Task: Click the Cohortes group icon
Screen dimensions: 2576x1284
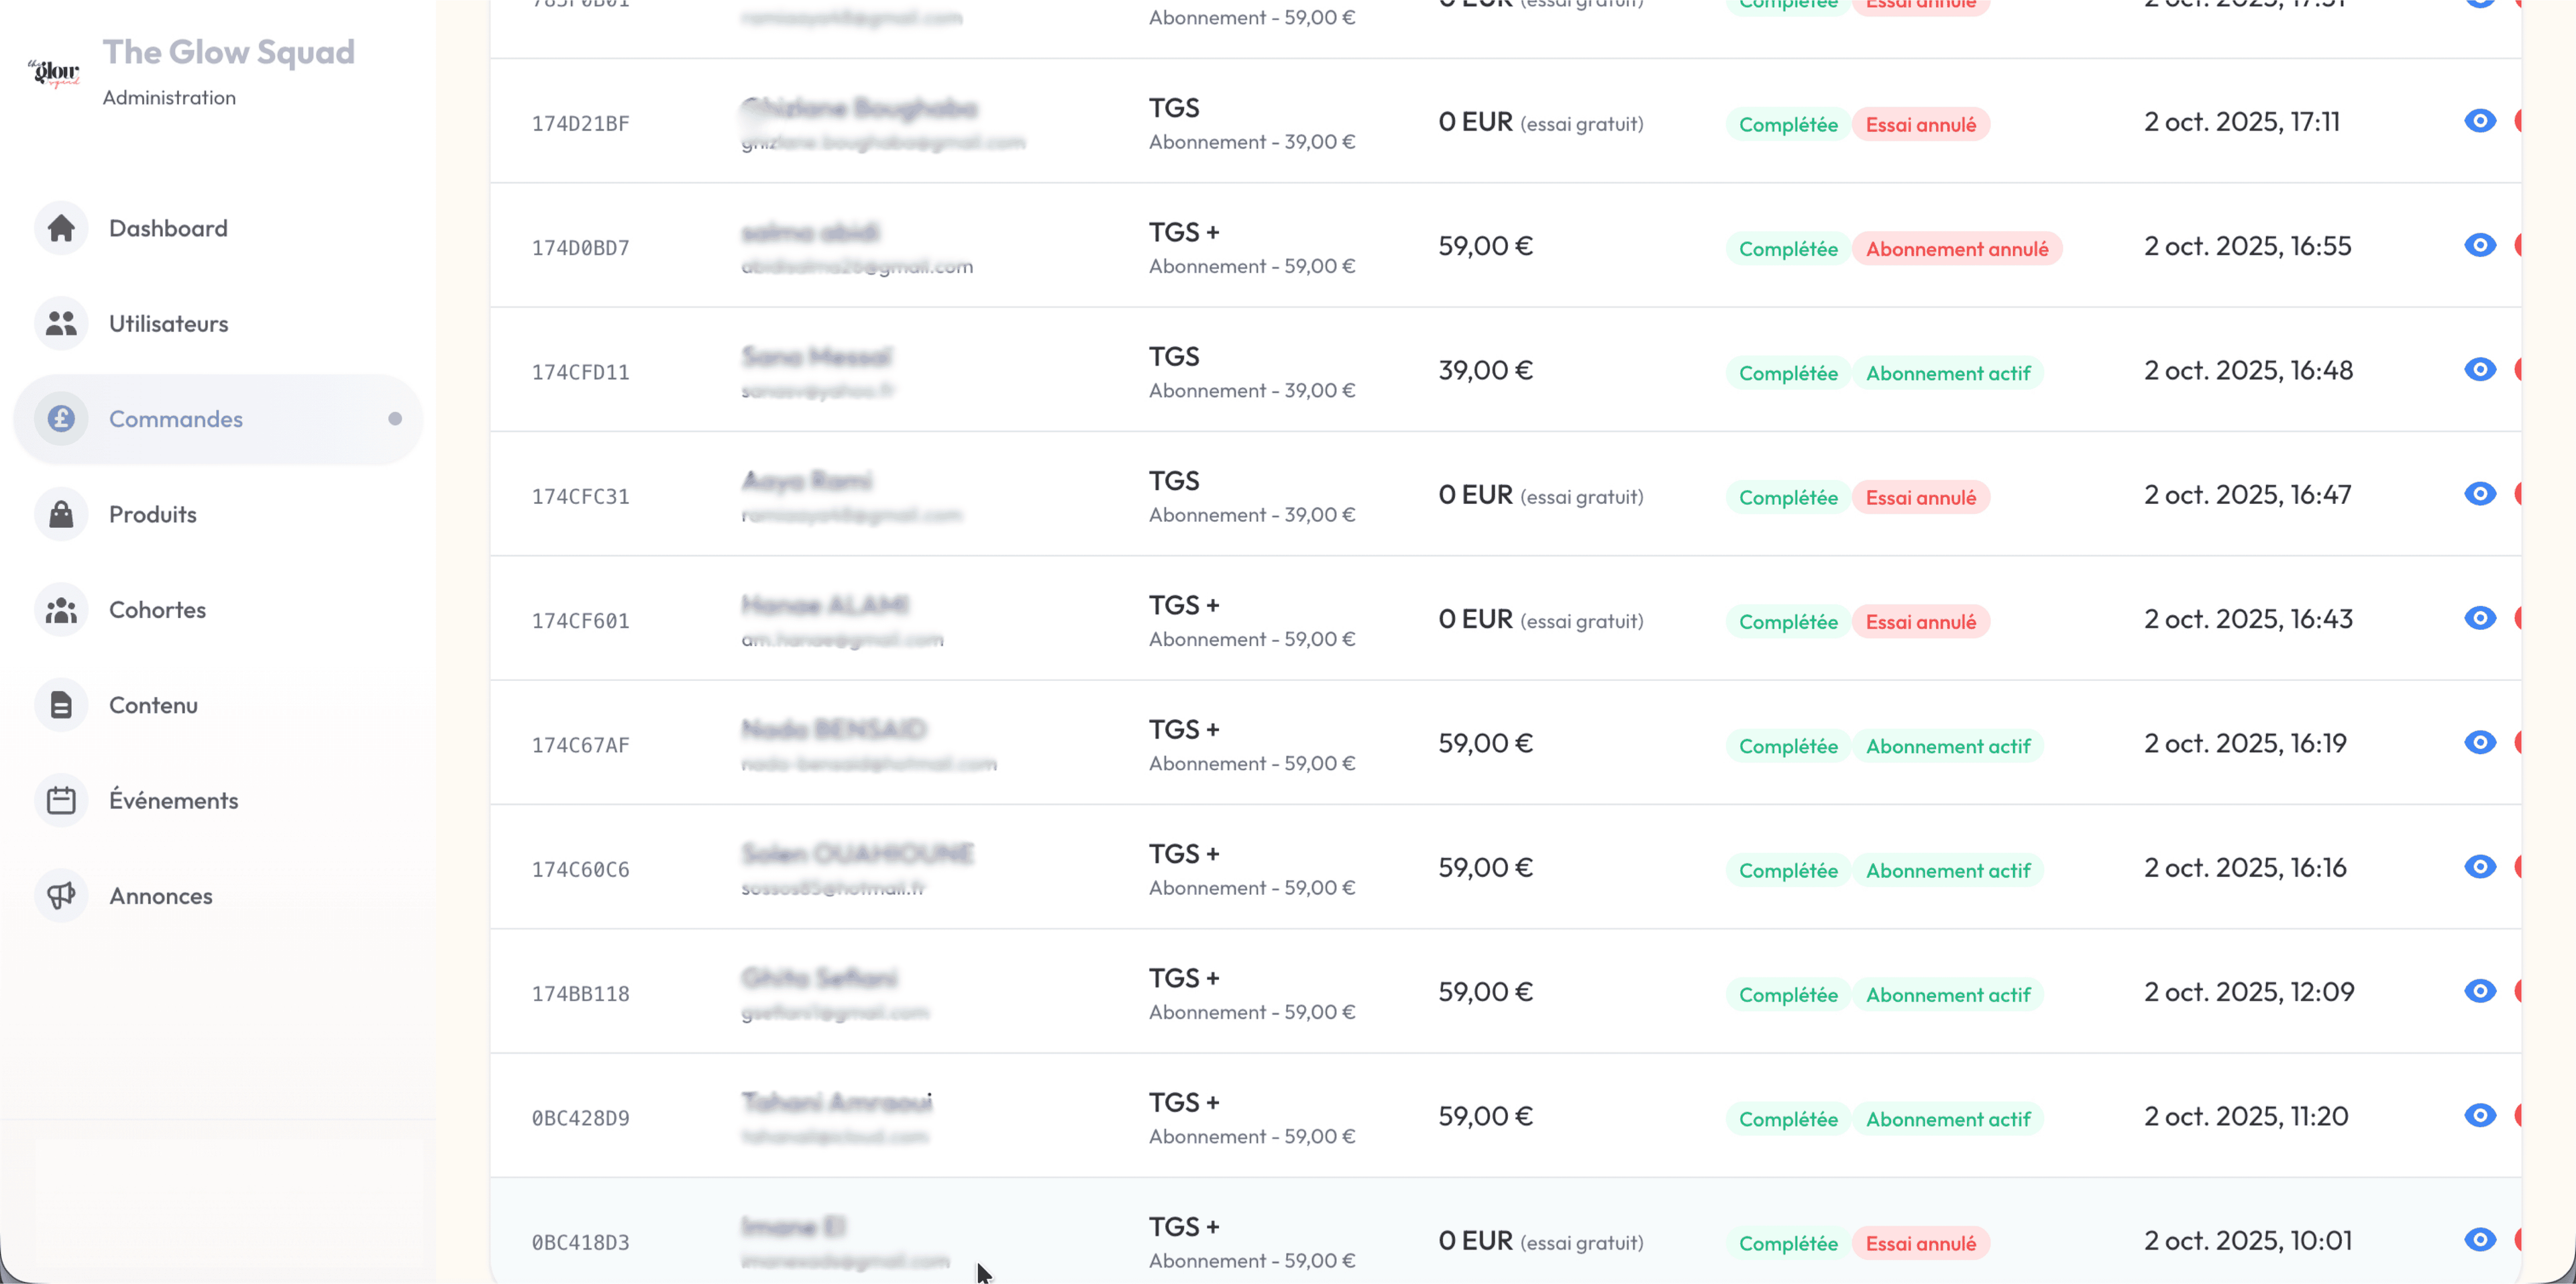Action: [60, 609]
